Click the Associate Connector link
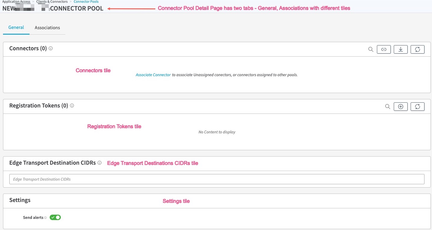This screenshot has width=432, height=230. pyautogui.click(x=153, y=75)
